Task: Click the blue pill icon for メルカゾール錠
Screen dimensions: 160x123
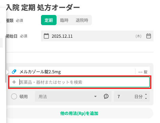Action: point(14,72)
